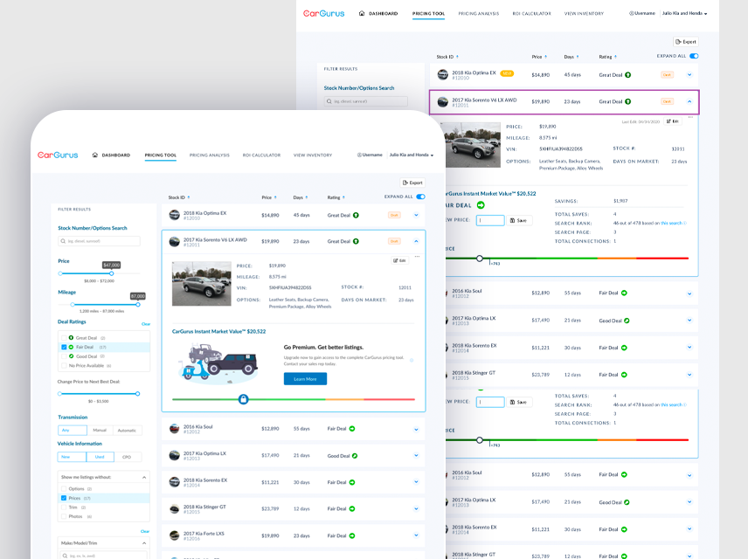
Task: Select CPO vehicle information option
Action: (127, 457)
